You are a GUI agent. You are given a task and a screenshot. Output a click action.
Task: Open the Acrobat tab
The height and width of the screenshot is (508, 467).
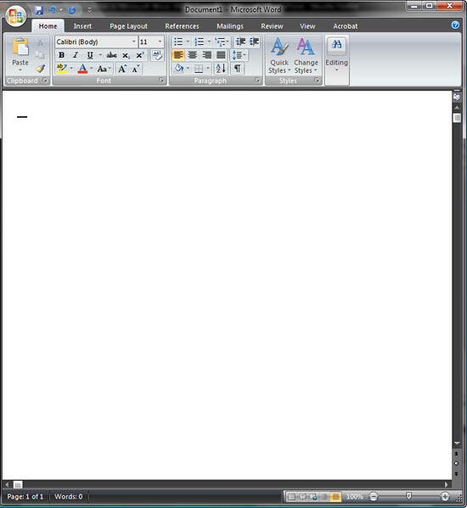tap(346, 26)
